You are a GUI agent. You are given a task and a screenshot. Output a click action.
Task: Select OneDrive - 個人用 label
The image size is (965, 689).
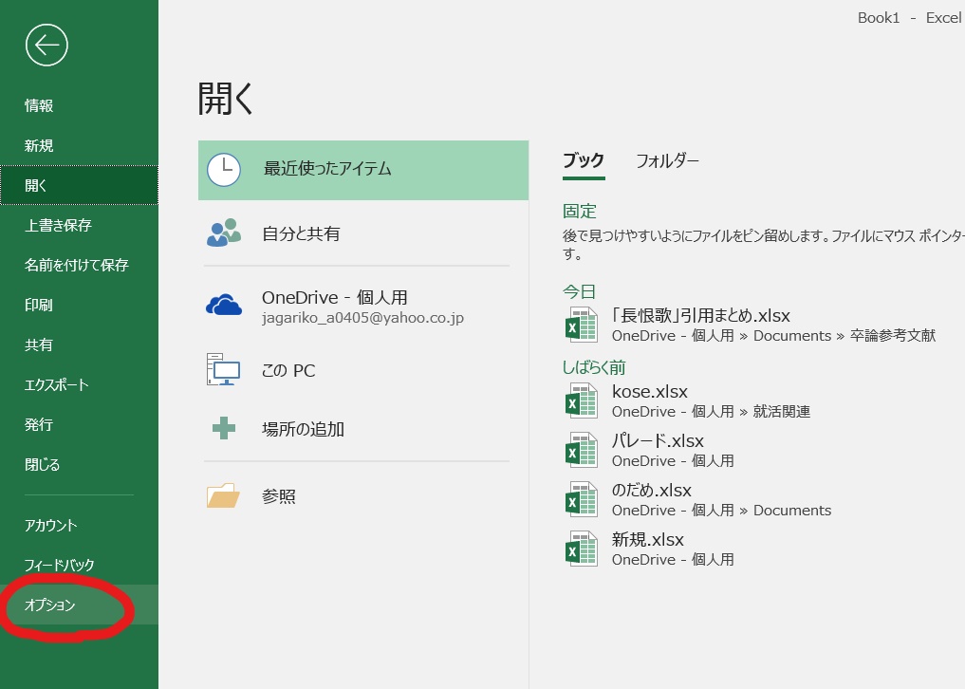click(x=335, y=297)
